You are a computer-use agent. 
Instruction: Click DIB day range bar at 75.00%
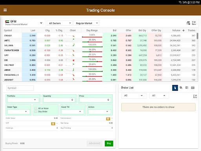[92, 61]
